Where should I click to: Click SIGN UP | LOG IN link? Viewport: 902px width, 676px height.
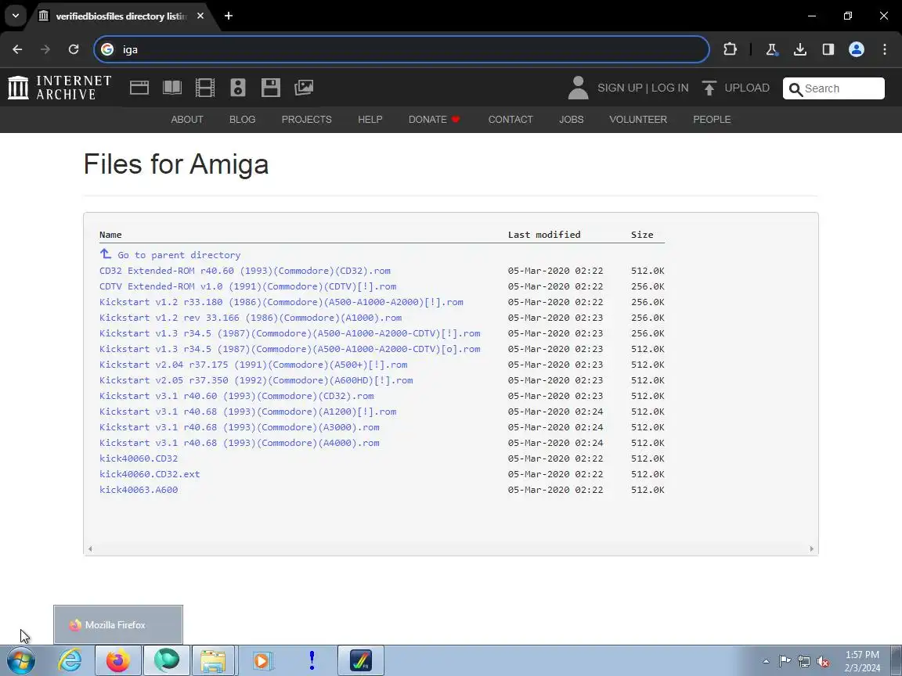point(643,88)
